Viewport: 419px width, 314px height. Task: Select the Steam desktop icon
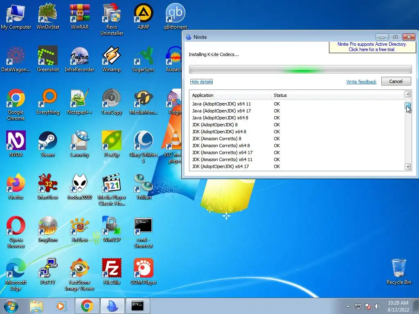pos(47,144)
